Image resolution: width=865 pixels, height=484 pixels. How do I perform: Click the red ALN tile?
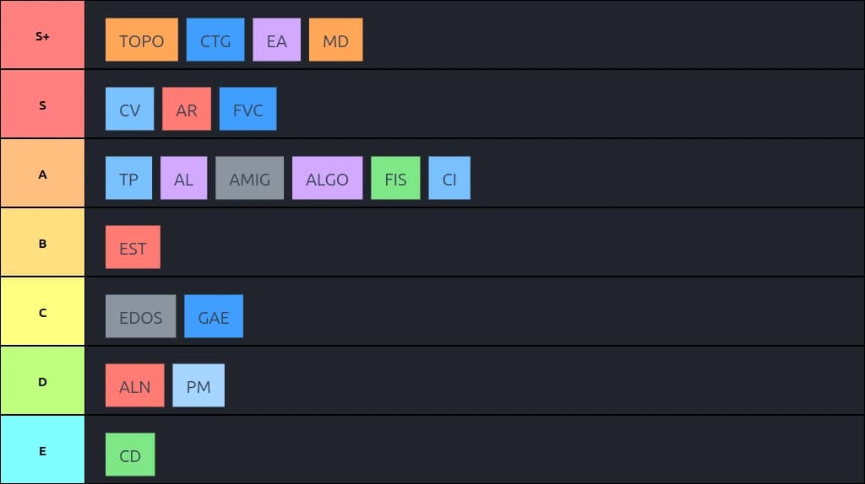[135, 385]
